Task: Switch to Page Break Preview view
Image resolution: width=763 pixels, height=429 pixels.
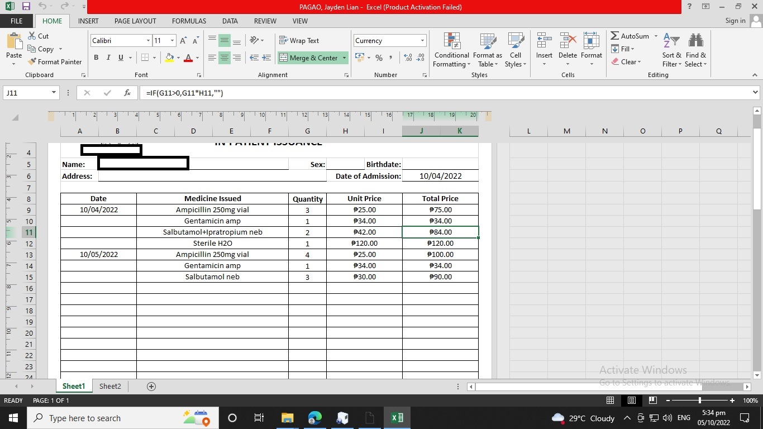Action: click(652, 401)
